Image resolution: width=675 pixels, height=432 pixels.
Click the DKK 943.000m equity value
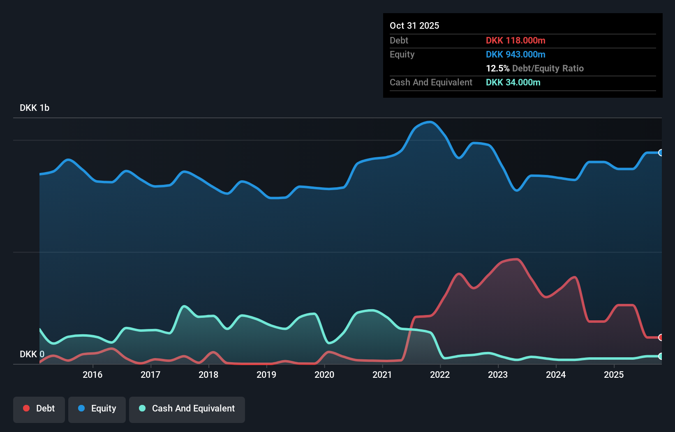[x=515, y=54]
